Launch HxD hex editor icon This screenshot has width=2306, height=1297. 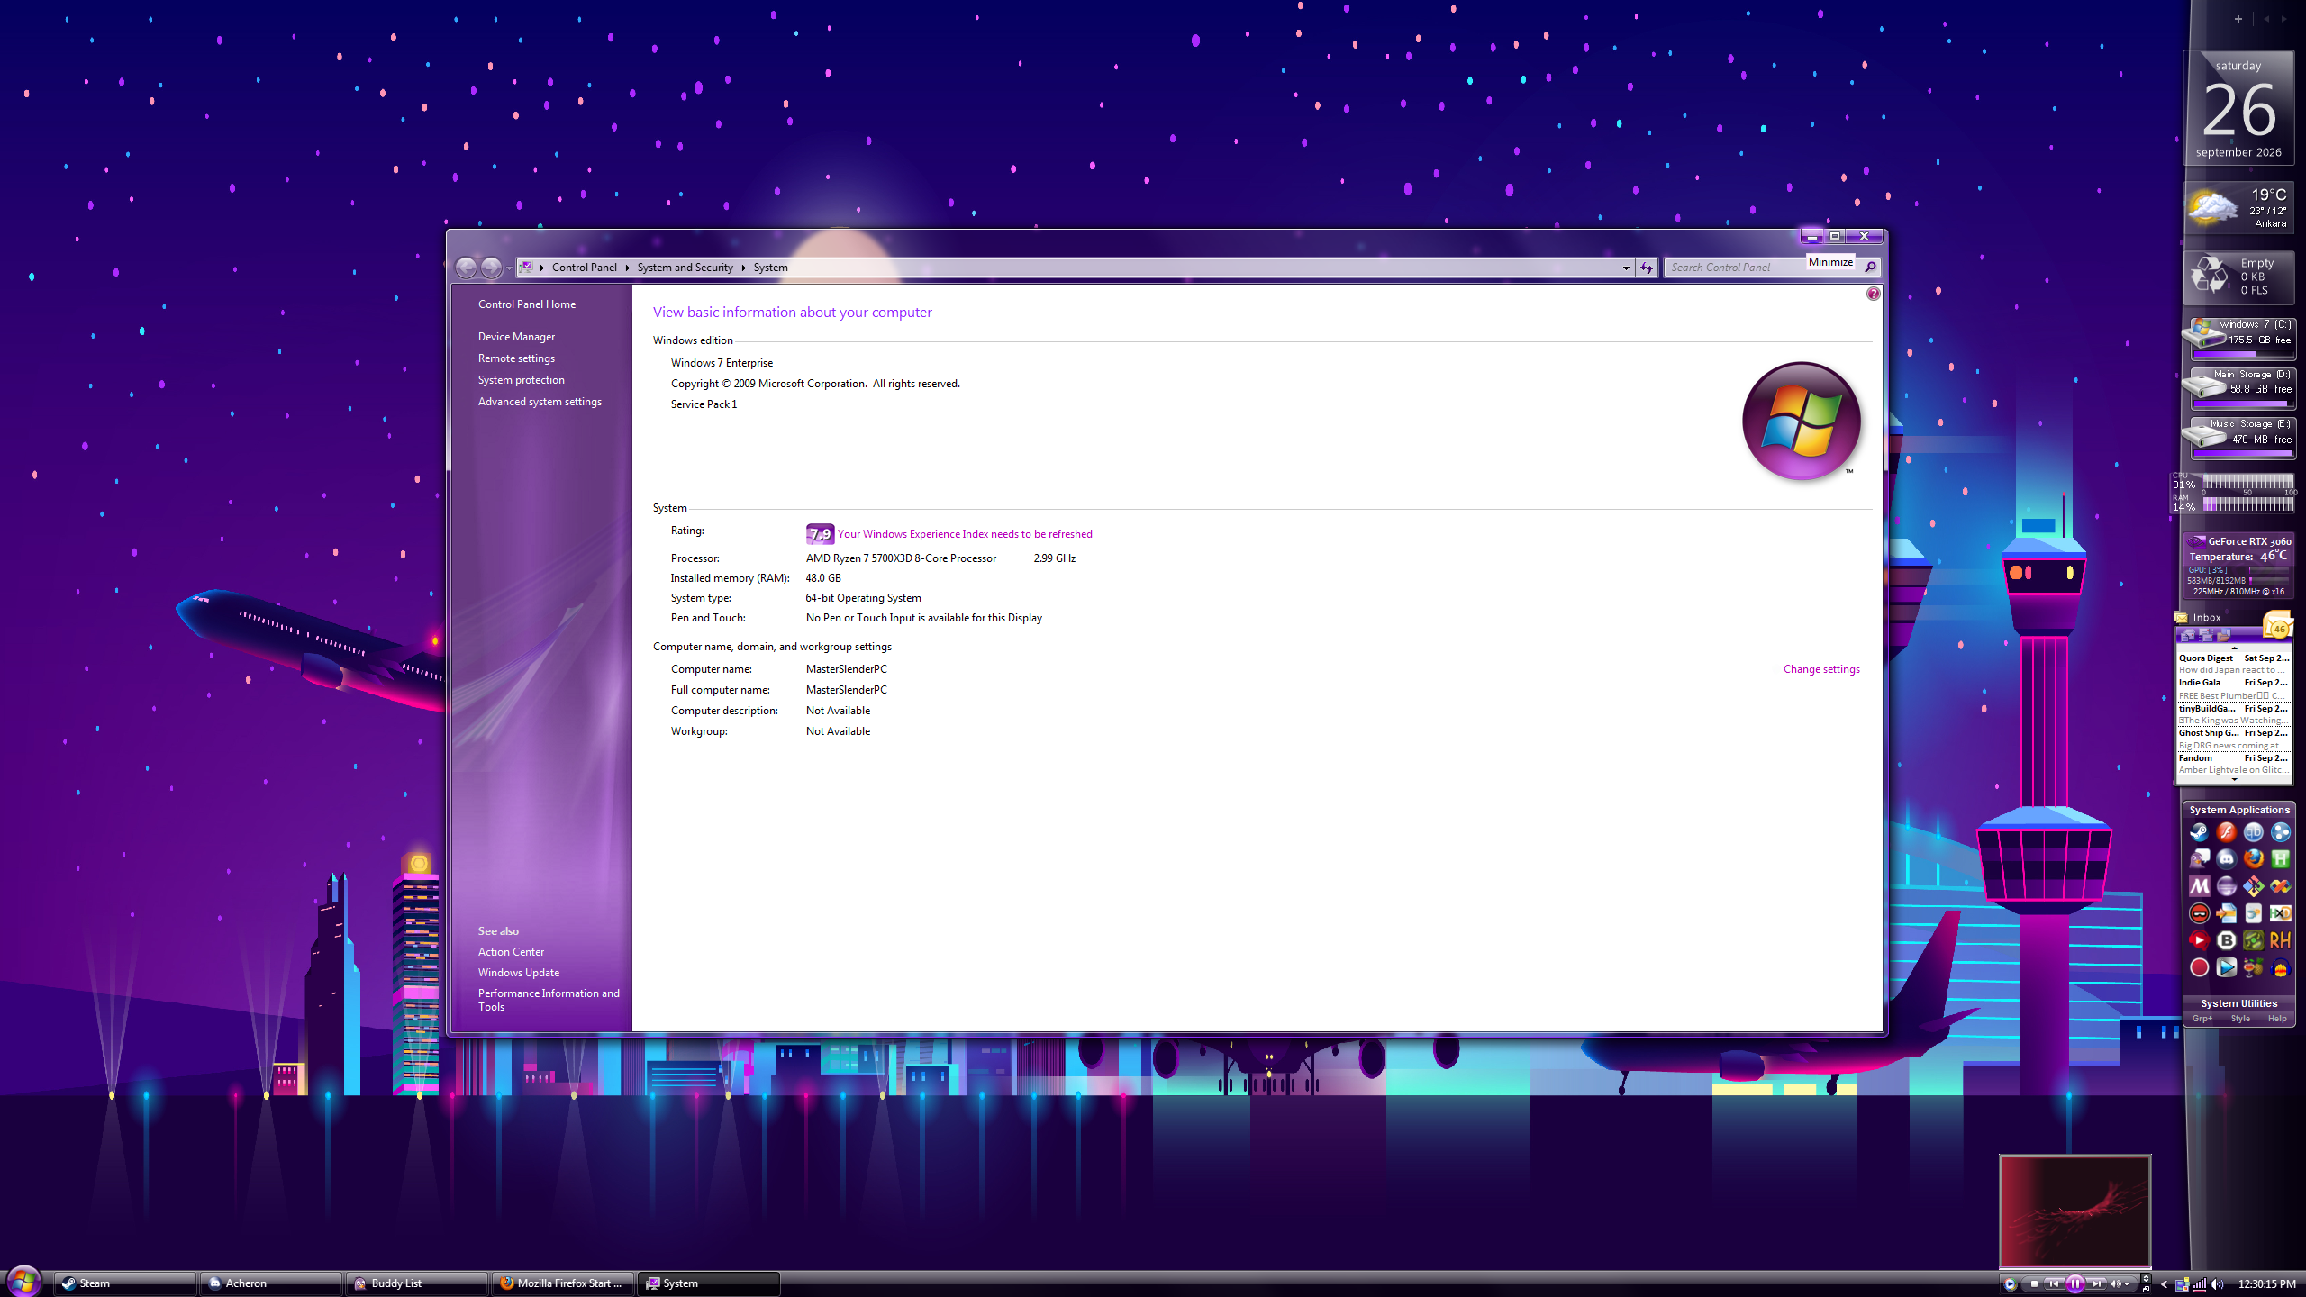pyautogui.click(x=2280, y=913)
